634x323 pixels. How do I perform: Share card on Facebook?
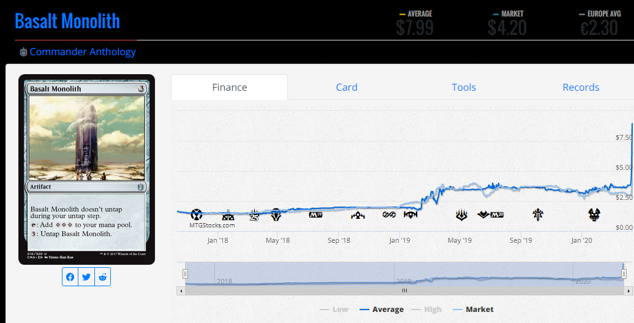point(70,277)
